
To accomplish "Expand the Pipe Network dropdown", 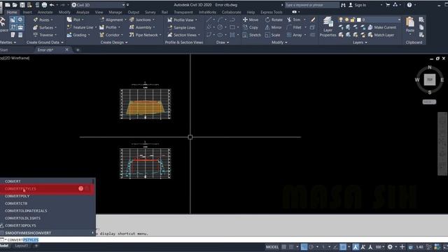I will coord(160,35).
